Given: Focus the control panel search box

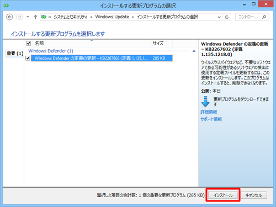Looking at the screenshot, I should tap(252, 17).
